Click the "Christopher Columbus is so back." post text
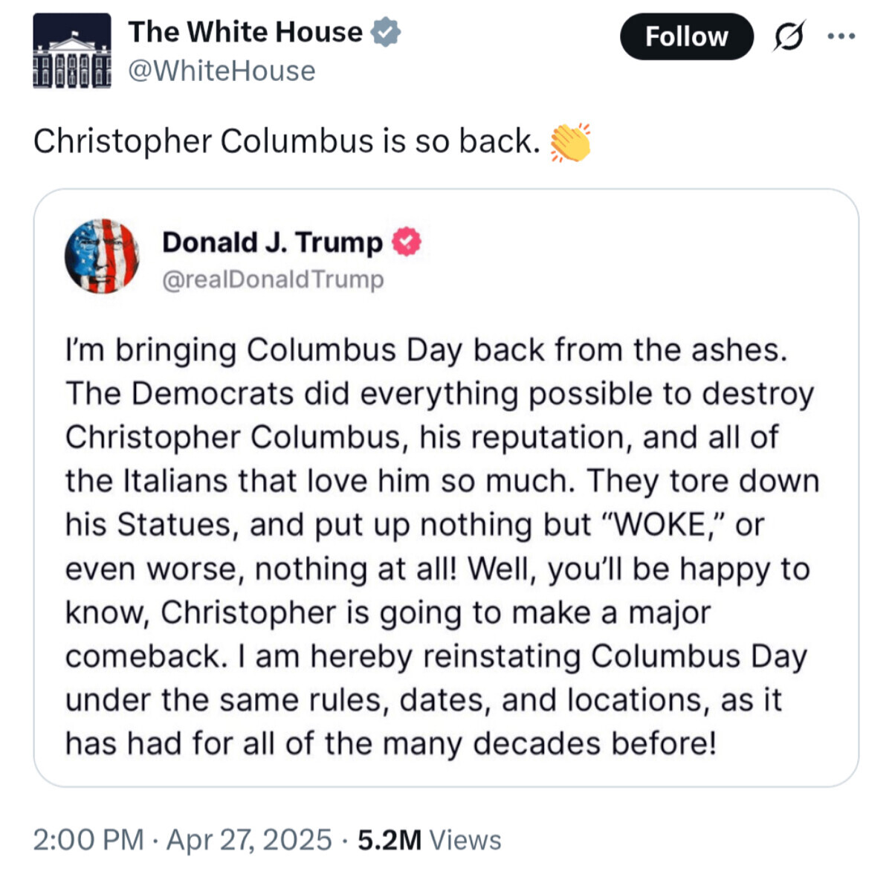Viewport: 892px width, 886px height. (286, 141)
